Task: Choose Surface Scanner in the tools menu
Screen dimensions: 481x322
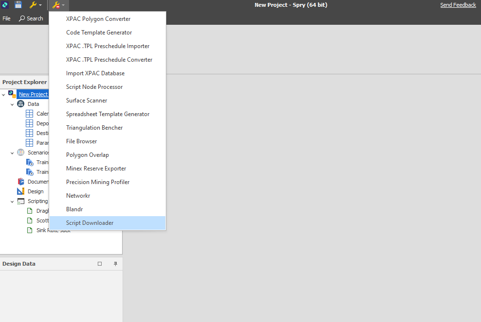Action: [x=87, y=100]
